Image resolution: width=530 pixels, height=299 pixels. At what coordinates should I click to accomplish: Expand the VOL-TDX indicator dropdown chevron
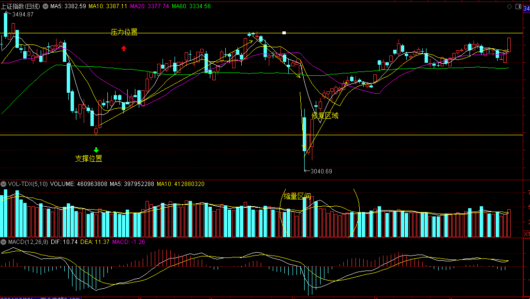pyautogui.click(x=3, y=184)
